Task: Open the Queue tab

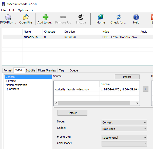Action: tap(74, 70)
